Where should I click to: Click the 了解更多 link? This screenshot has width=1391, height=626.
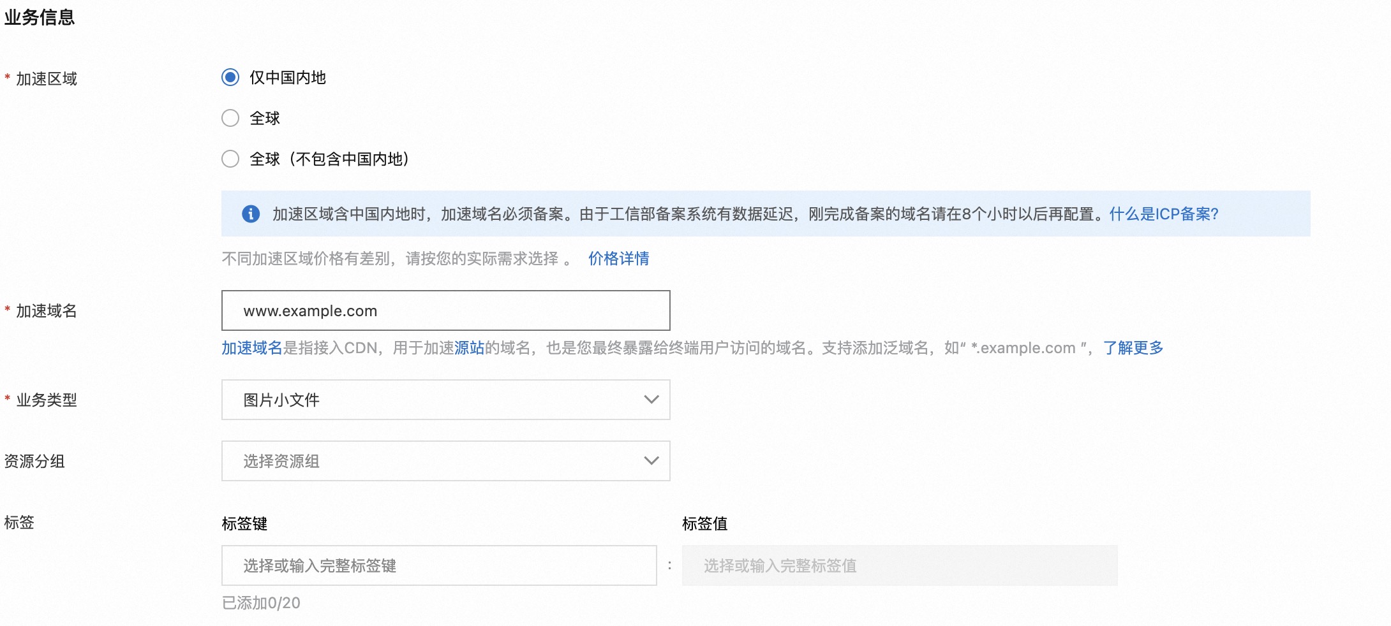tap(1133, 347)
